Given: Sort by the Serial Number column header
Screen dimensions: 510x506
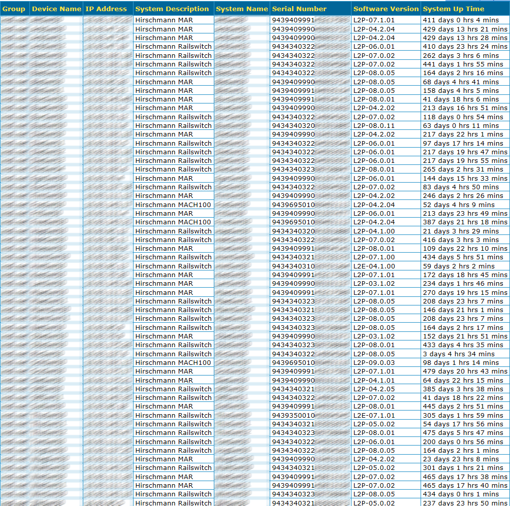Looking at the screenshot, I should tap(299, 9).
